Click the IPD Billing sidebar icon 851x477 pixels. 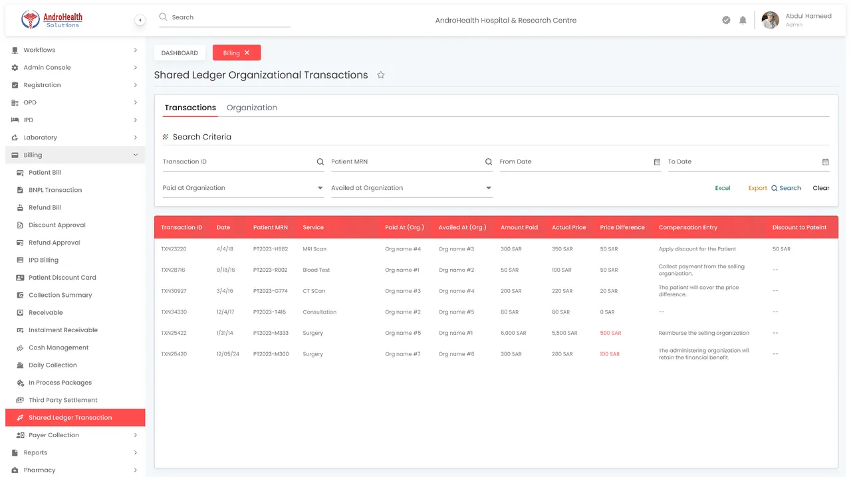pyautogui.click(x=20, y=260)
